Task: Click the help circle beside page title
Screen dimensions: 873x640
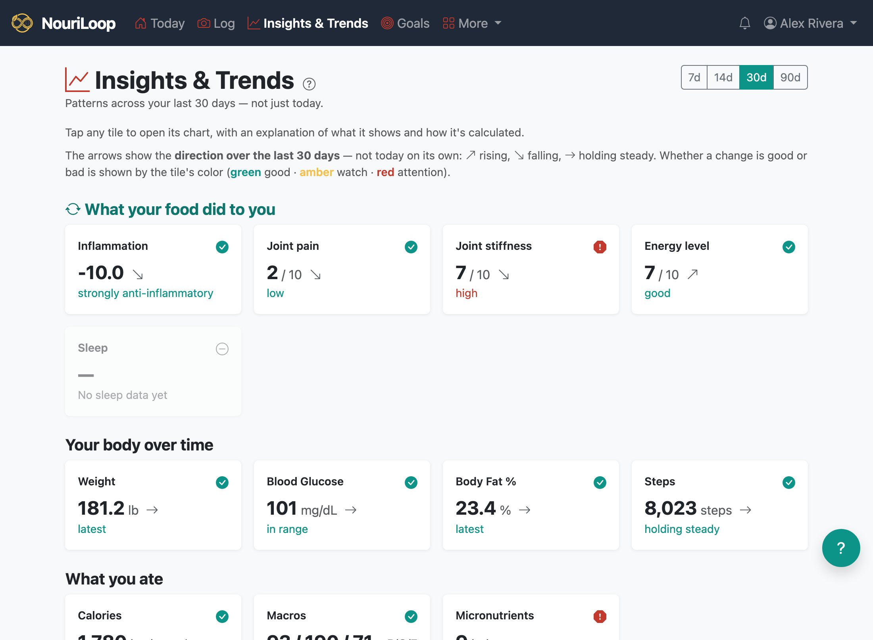Action: pos(309,84)
